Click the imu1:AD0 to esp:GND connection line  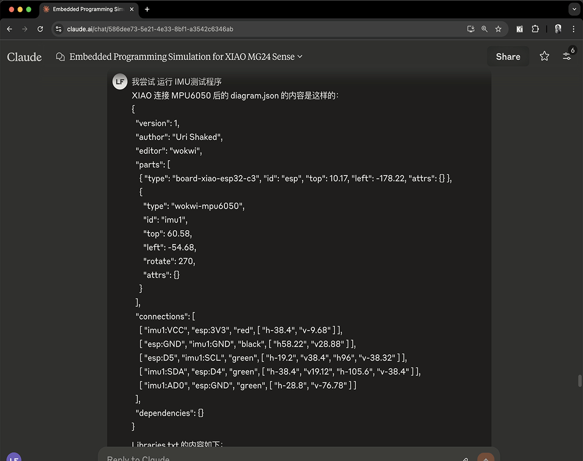[248, 385]
